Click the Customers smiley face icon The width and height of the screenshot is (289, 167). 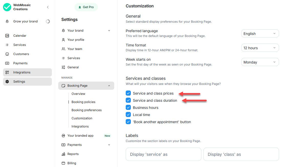[7, 54]
